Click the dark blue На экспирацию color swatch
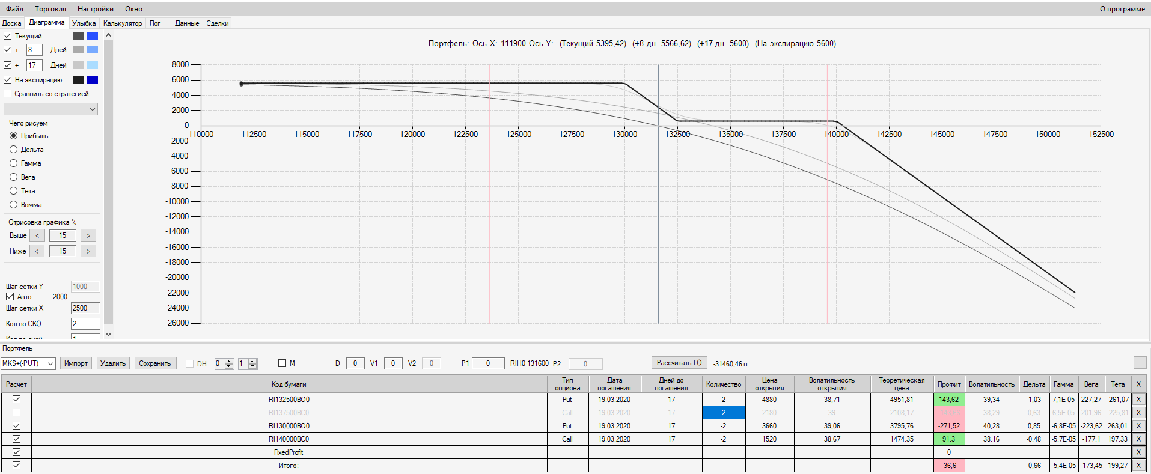This screenshot has height=474, width=1151. tap(93, 79)
